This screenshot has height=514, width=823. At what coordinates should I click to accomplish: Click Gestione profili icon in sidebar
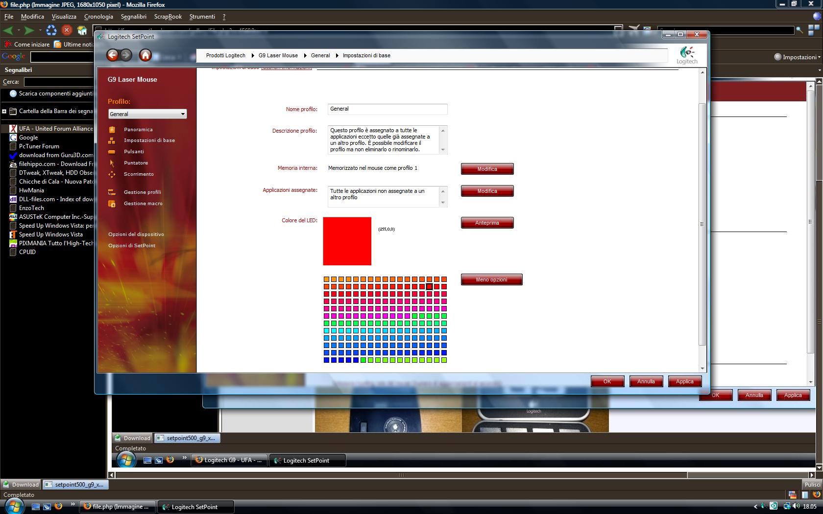(112, 192)
